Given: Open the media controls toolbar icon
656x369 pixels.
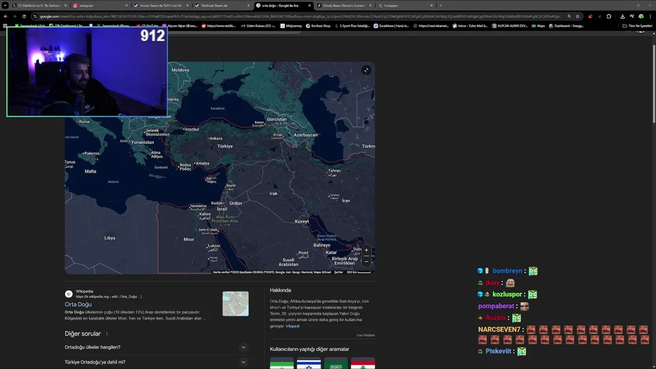Looking at the screenshot, I should [631, 16].
